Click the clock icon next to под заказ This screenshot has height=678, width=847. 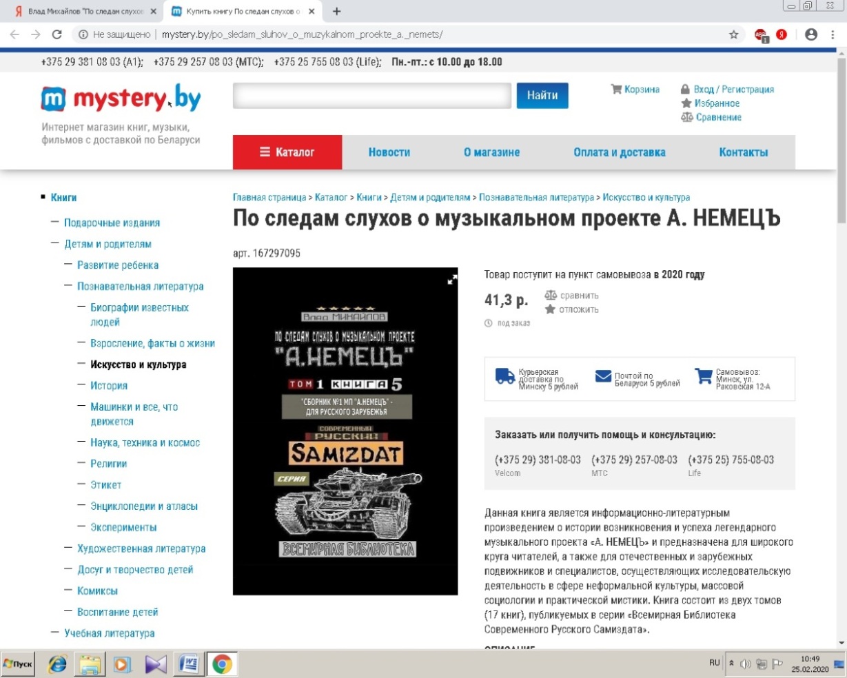click(489, 323)
